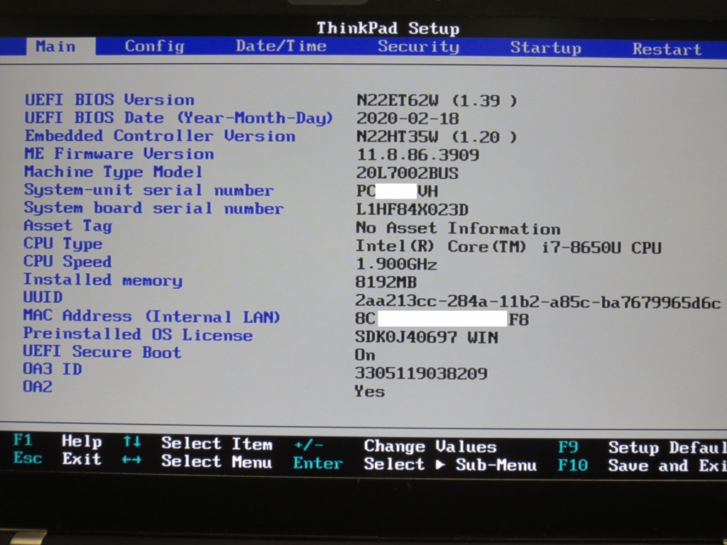Open the Config tab
This screenshot has height=545, width=727.
[x=154, y=46]
